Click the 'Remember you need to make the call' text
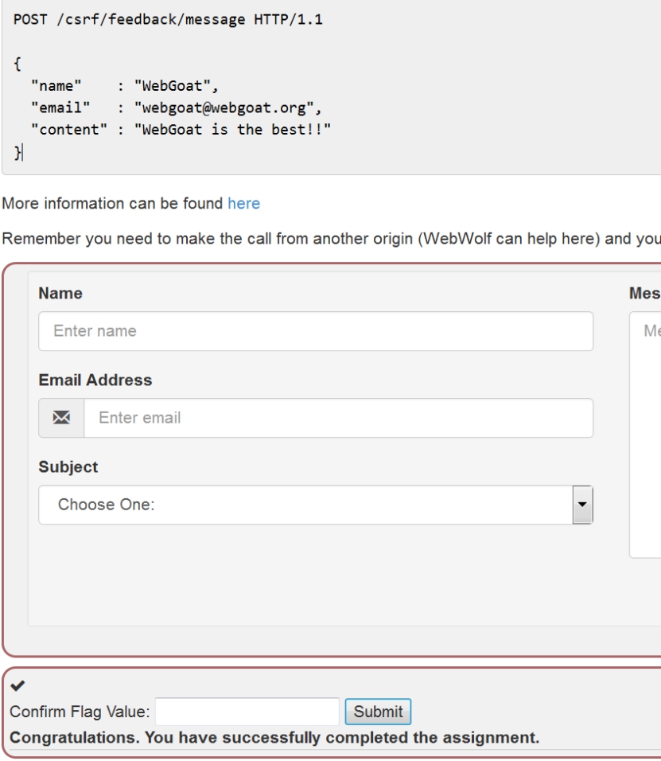661x761 pixels. (x=331, y=239)
